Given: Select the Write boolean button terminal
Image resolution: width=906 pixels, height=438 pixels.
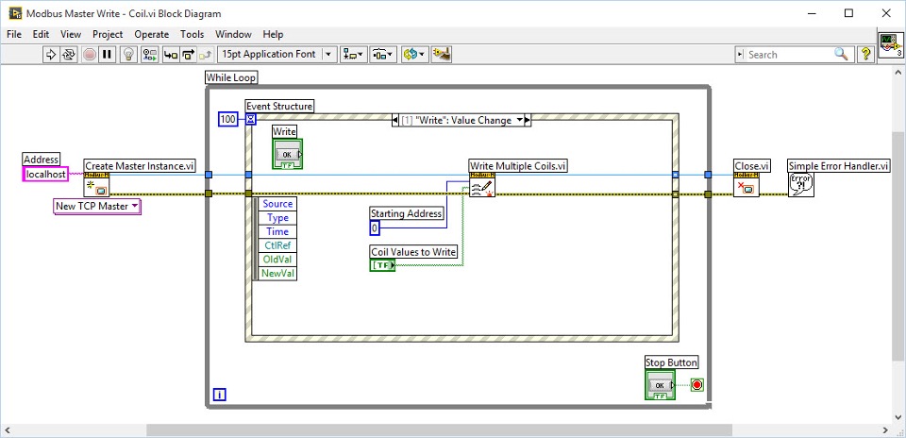Looking at the screenshot, I should point(288,154).
